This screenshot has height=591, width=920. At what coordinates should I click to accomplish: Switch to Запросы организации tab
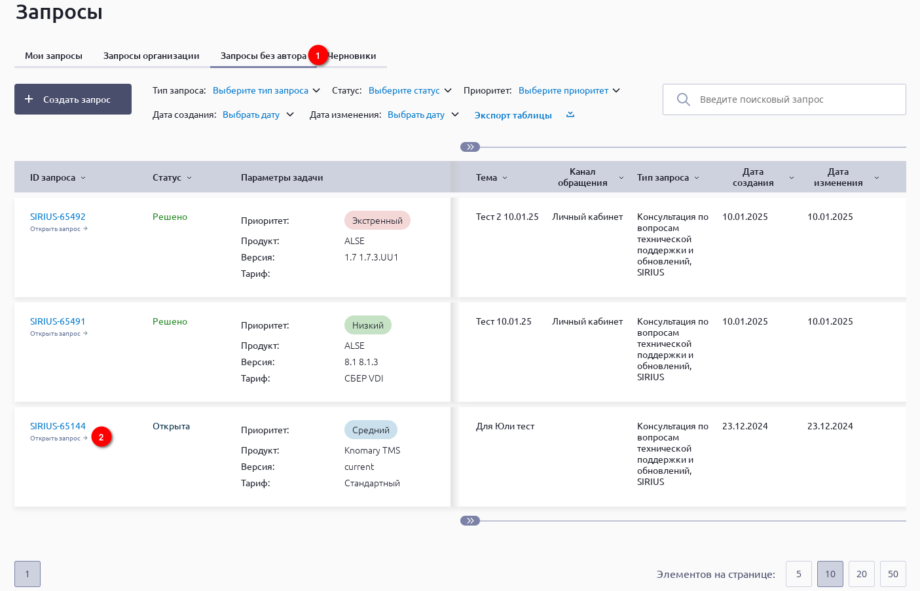(x=151, y=56)
